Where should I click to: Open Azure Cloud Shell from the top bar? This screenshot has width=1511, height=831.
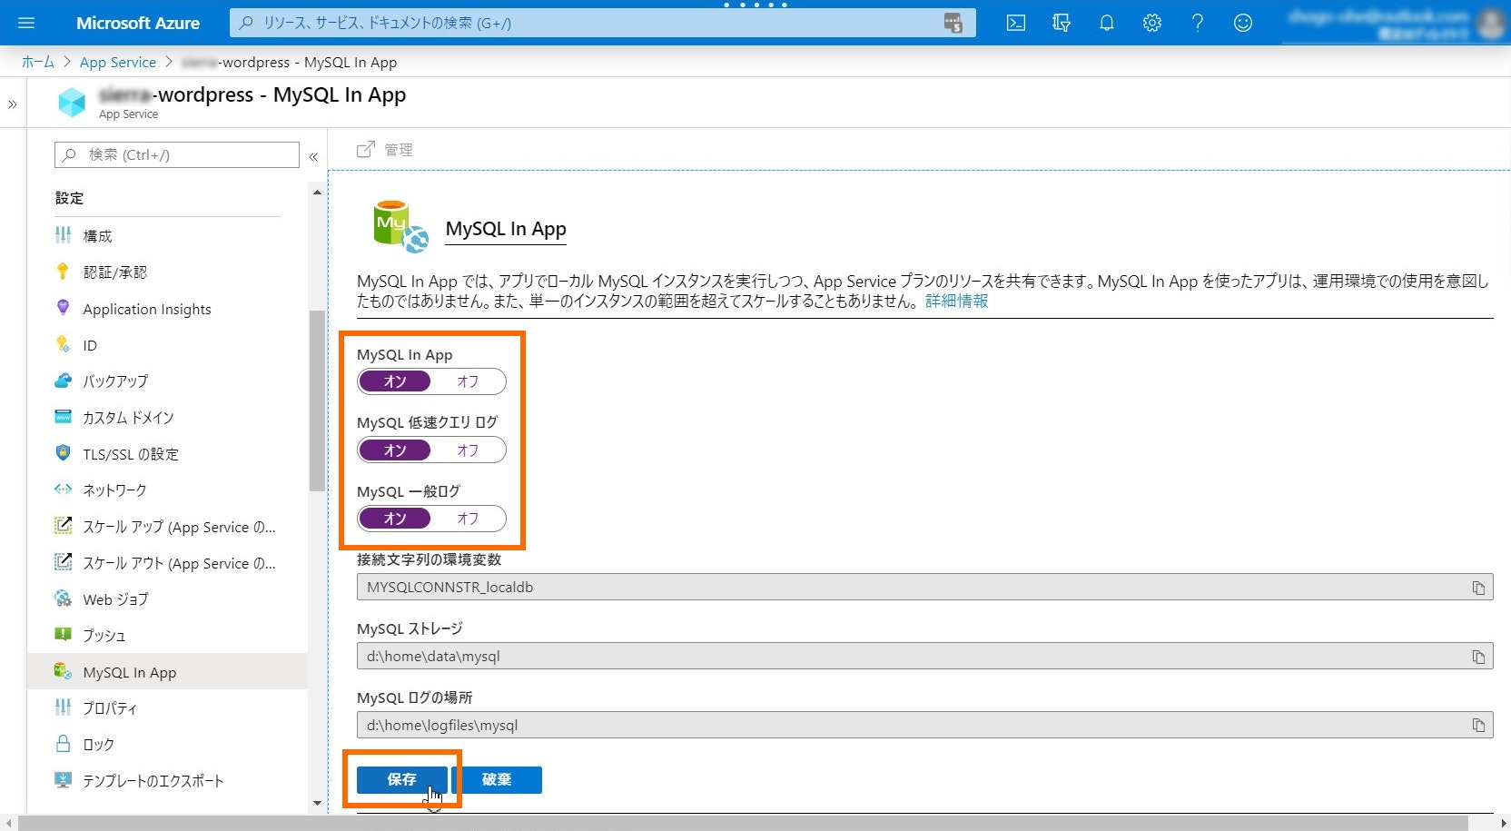pos(1015,23)
